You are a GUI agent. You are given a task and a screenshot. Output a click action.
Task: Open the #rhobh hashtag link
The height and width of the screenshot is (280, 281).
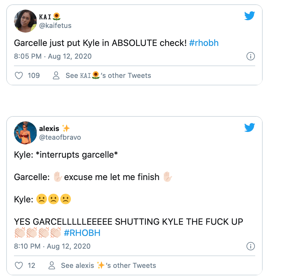pos(204,43)
